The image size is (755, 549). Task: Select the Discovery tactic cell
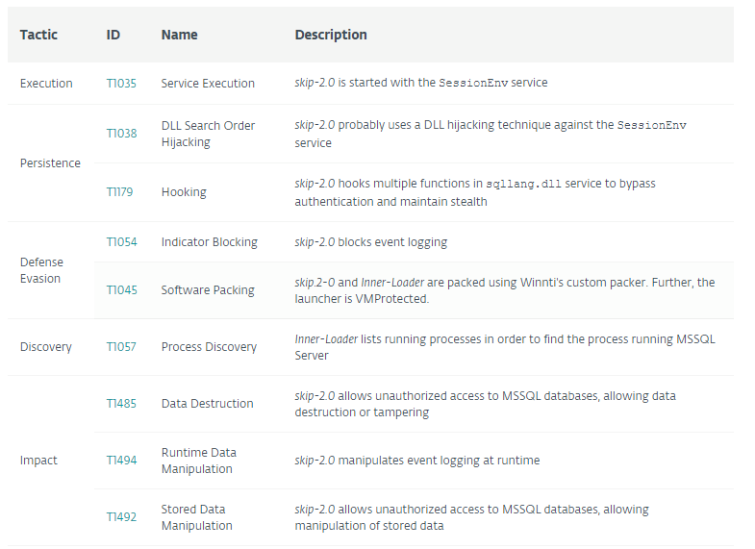coord(46,347)
